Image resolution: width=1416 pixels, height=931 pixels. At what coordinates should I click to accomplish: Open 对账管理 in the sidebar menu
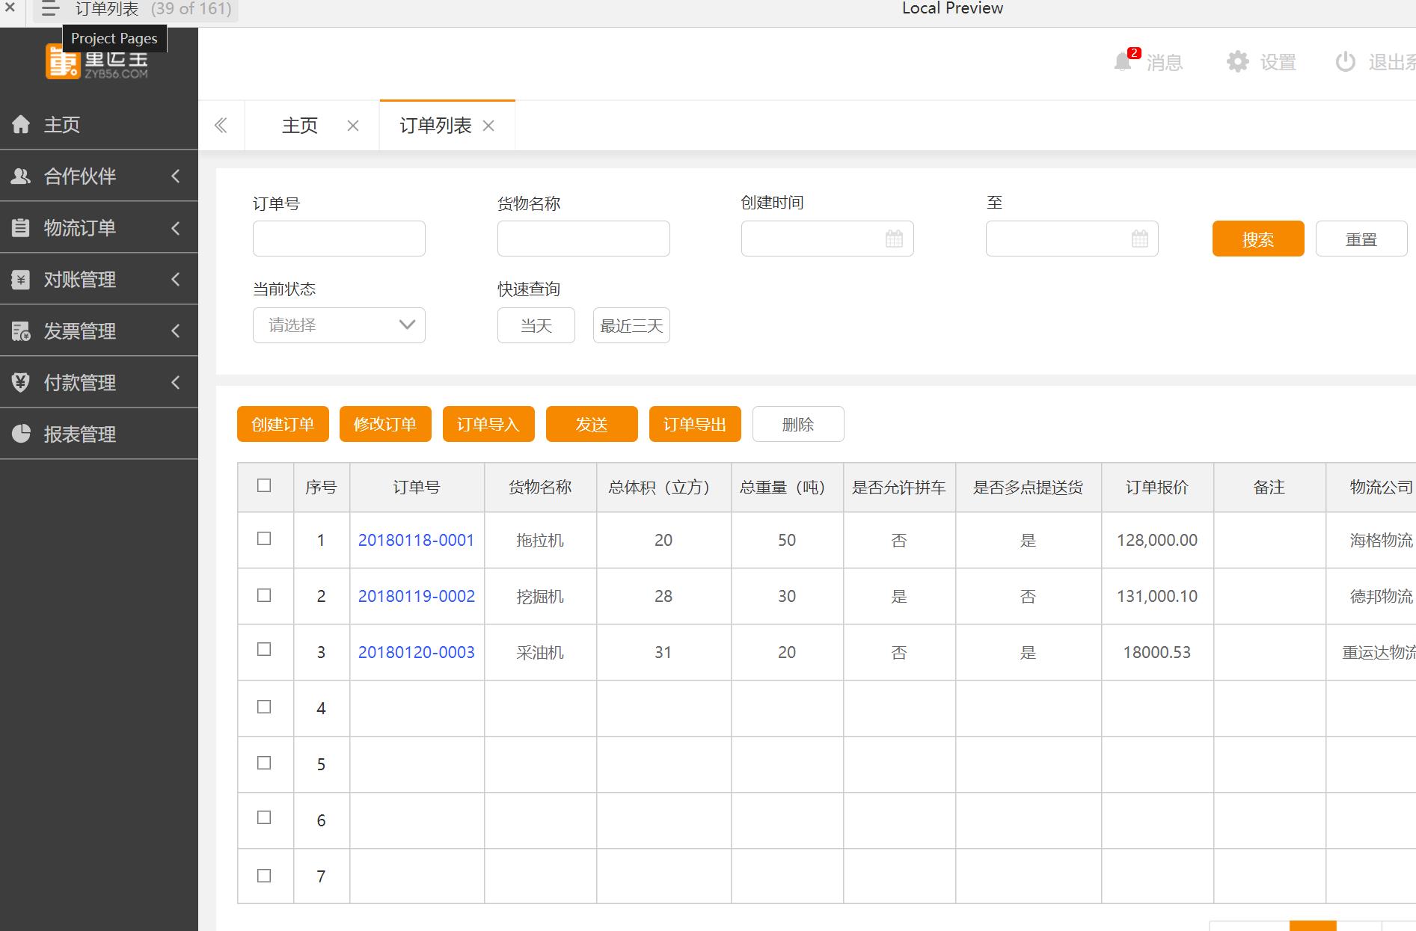click(x=99, y=279)
